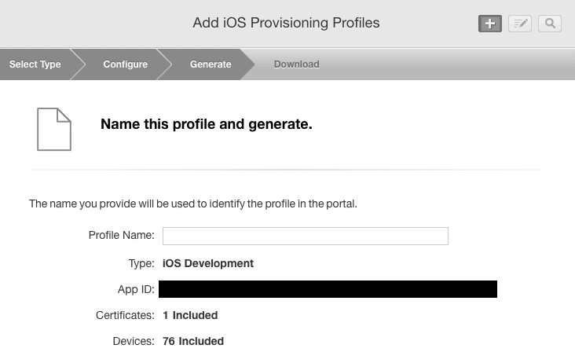Click the 'iOS Development' type value
This screenshot has width=575, height=363.
208,263
